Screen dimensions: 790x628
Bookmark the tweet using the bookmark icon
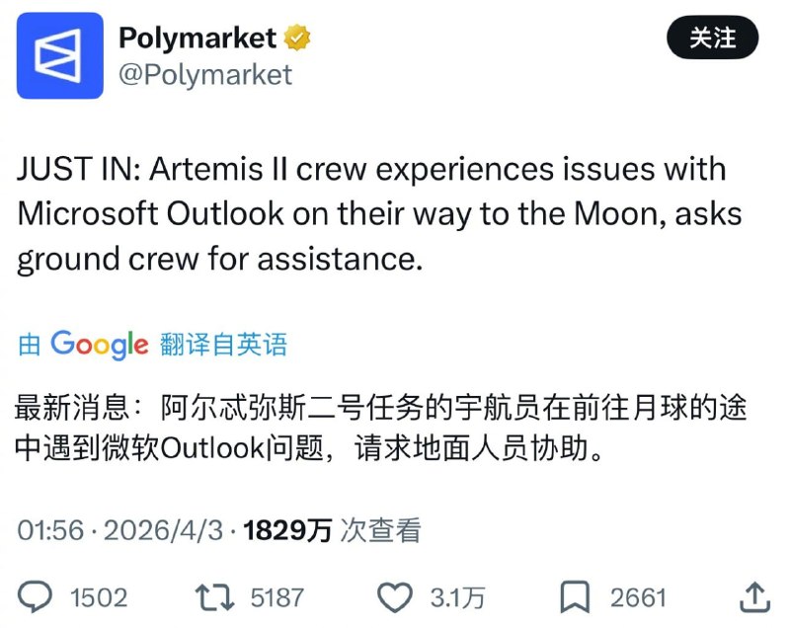577,596
